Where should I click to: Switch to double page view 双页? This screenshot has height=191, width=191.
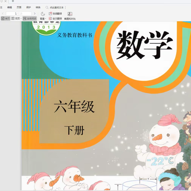coord(16,18)
